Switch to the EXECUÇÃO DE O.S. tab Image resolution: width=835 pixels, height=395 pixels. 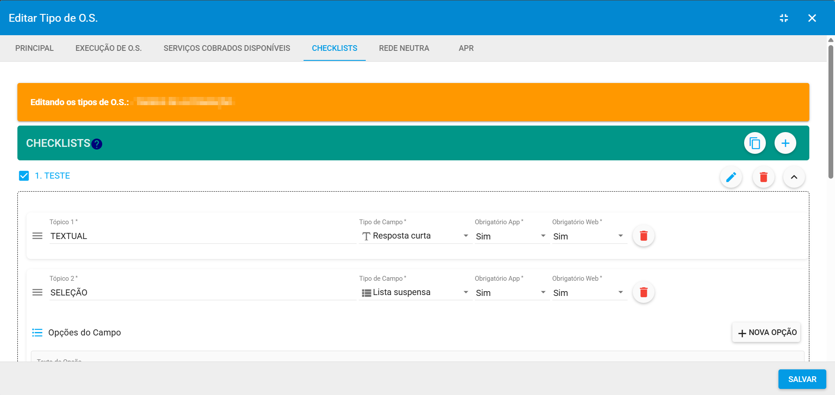point(108,48)
